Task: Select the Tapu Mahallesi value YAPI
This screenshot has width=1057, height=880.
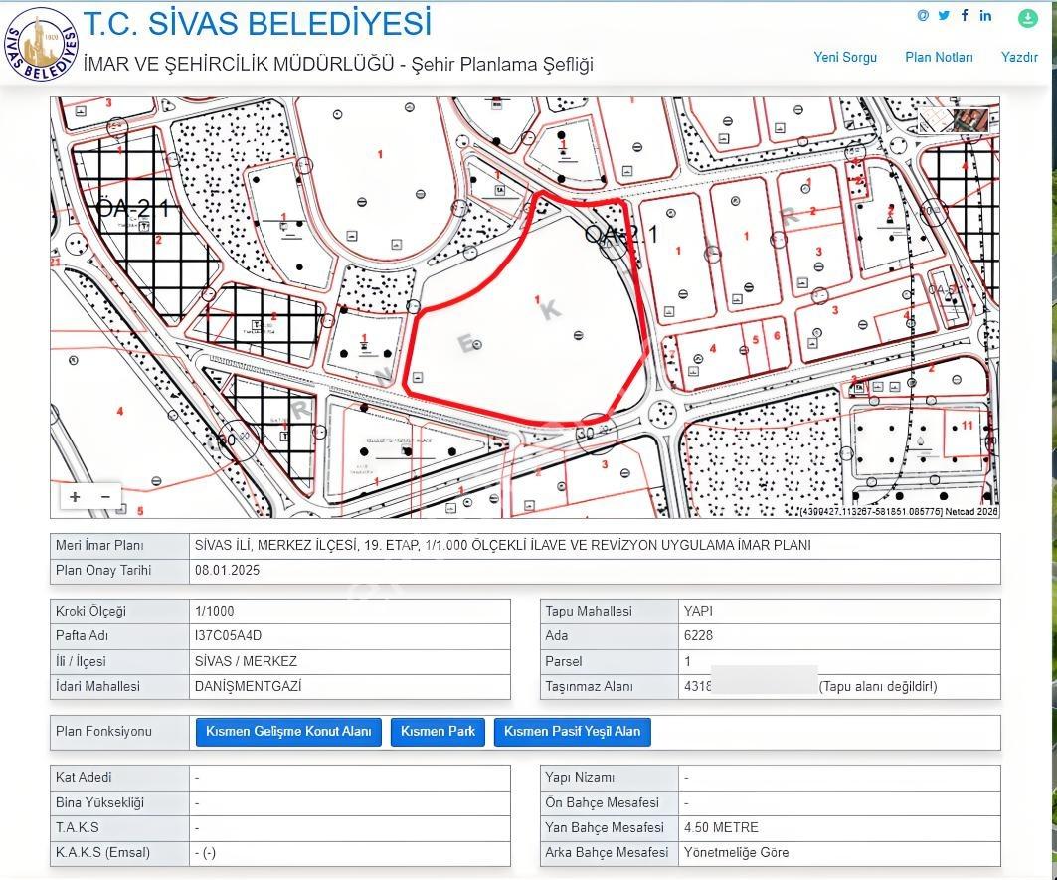Action: tap(698, 611)
